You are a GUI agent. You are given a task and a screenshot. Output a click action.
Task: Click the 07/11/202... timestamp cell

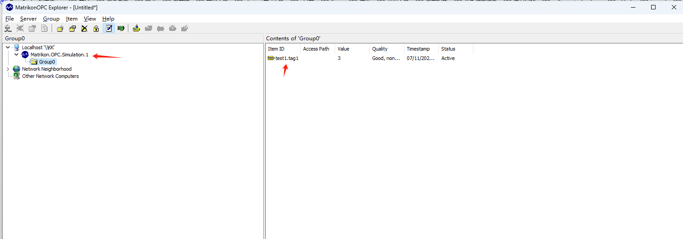click(420, 58)
